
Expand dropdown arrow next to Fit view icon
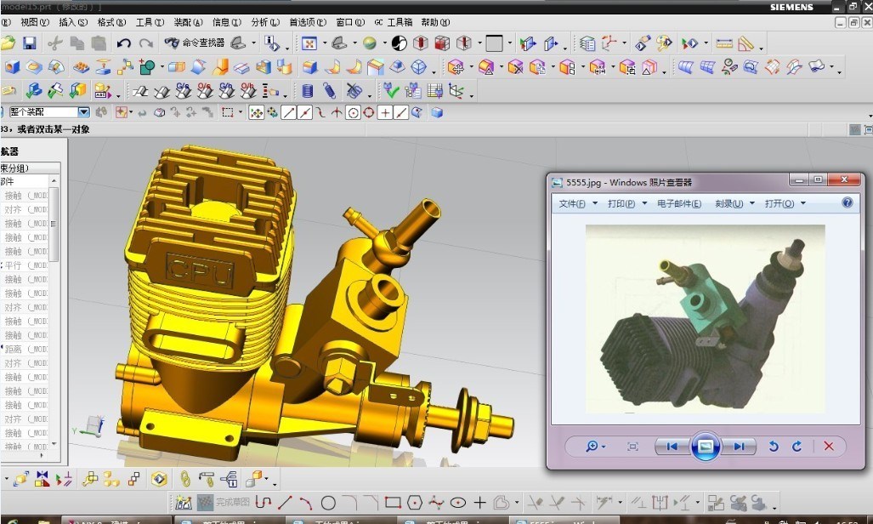(325, 43)
